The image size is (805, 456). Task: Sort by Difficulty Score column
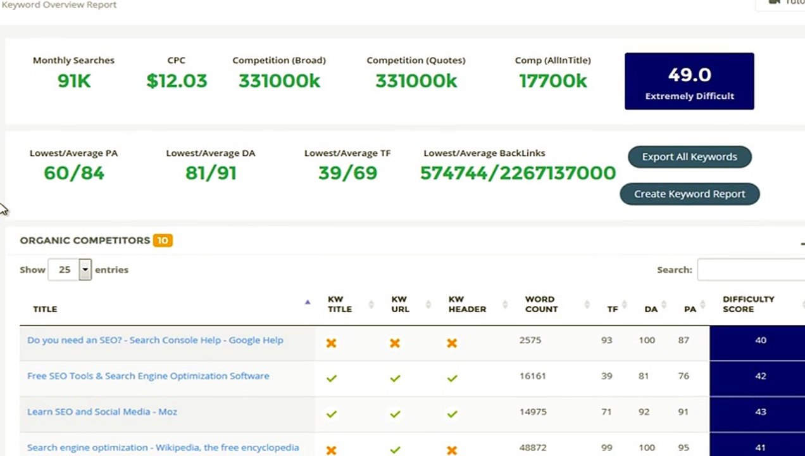[x=748, y=304]
